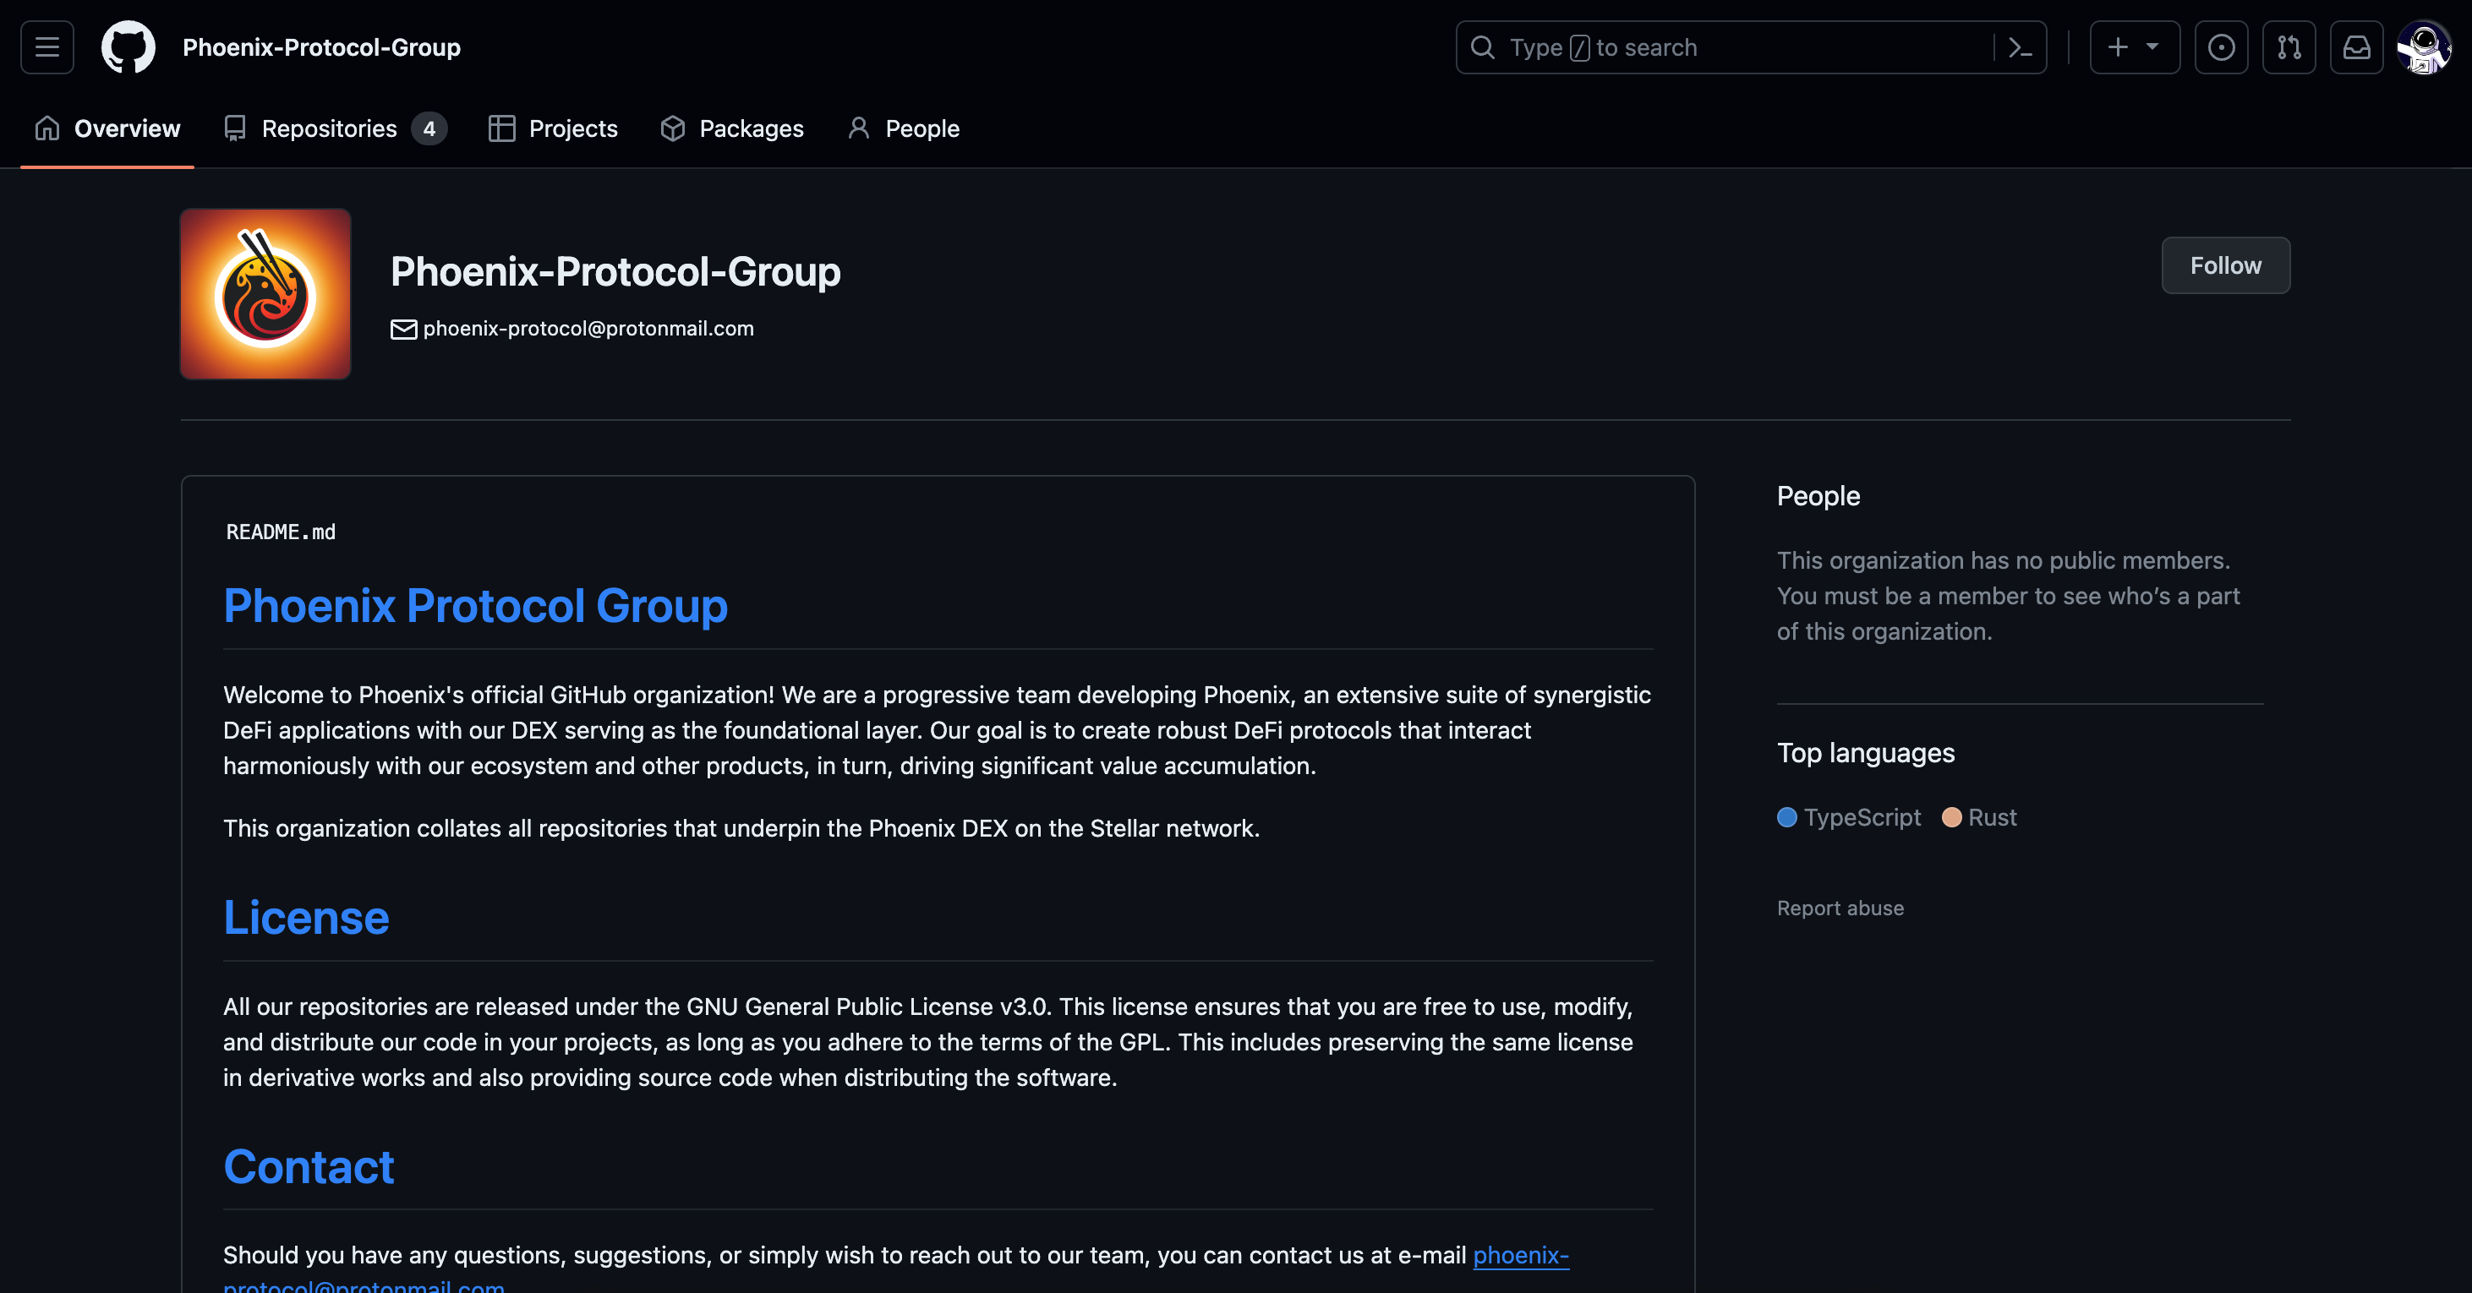Viewport: 2472px width, 1293px height.
Task: Expand the create new plus dropdown
Action: [x=2134, y=47]
